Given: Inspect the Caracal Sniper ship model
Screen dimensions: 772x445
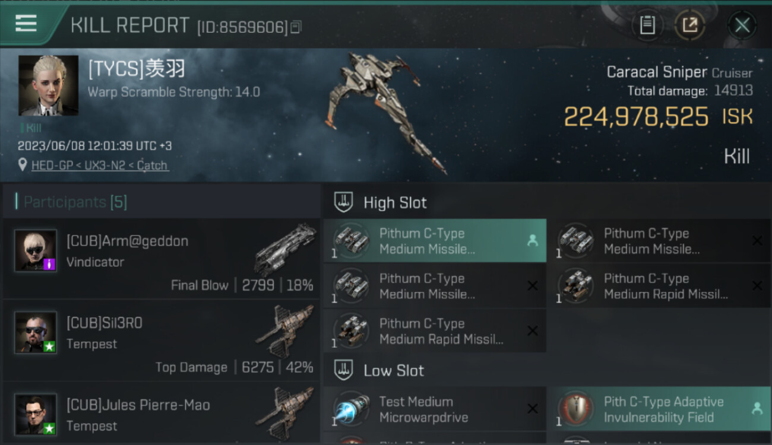Looking at the screenshot, I should 385,113.
